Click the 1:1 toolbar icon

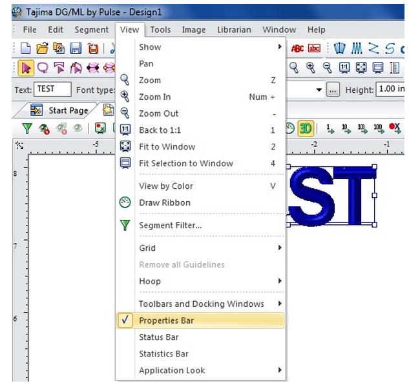click(344, 68)
